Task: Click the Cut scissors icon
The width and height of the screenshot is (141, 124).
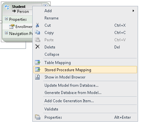Action: click(x=37, y=25)
